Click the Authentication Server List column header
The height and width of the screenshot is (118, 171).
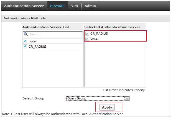click(x=46, y=27)
